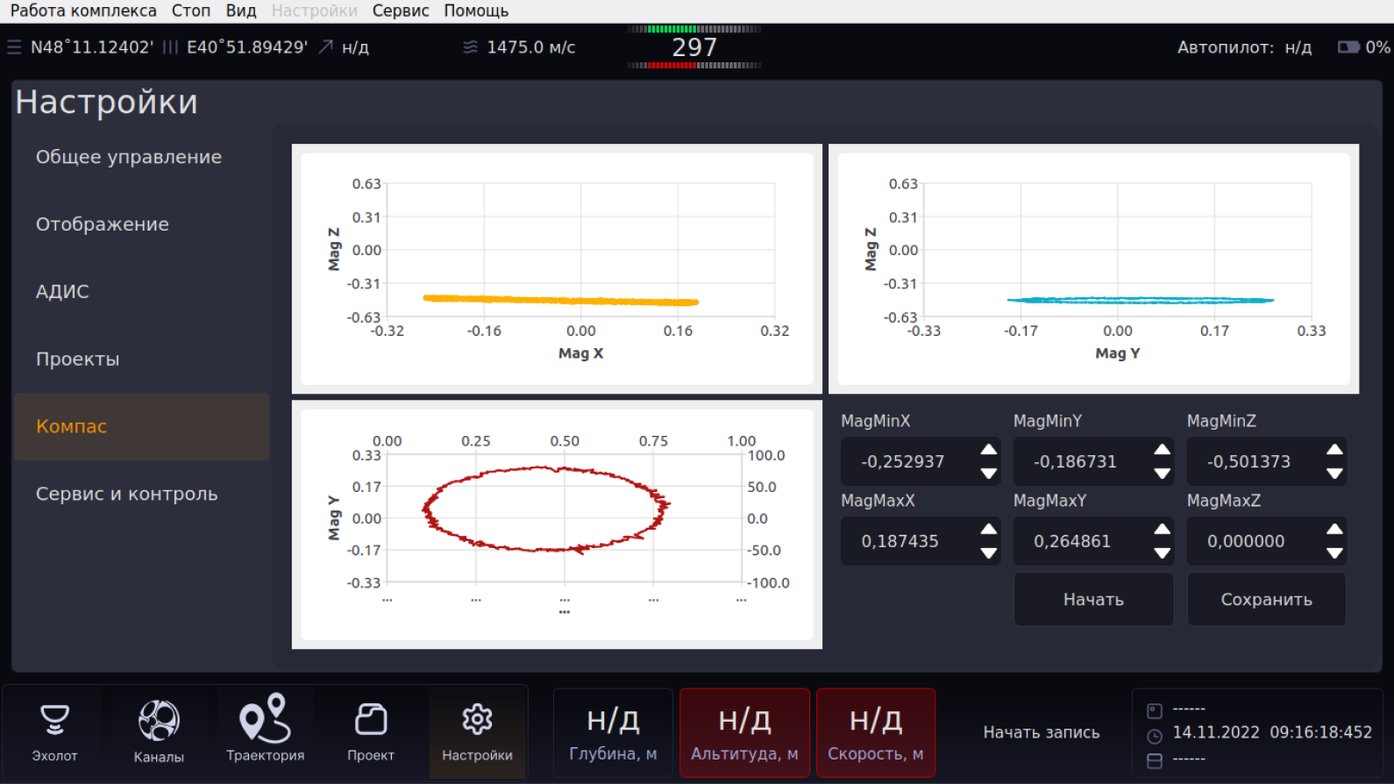Click the greyed Настройки menu item
Image resolution: width=1394 pixels, height=784 pixels.
pyautogui.click(x=315, y=11)
